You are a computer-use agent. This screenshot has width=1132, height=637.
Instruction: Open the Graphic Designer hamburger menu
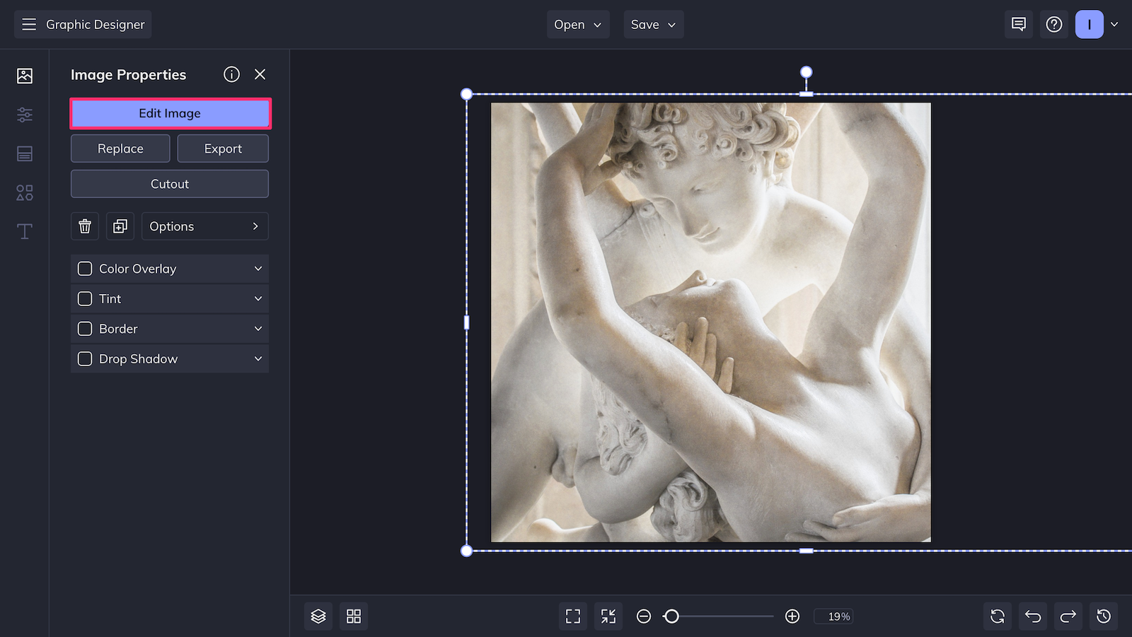coord(29,24)
